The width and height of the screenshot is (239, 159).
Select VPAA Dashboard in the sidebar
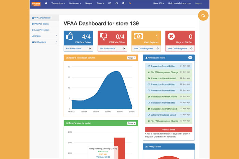point(44,18)
